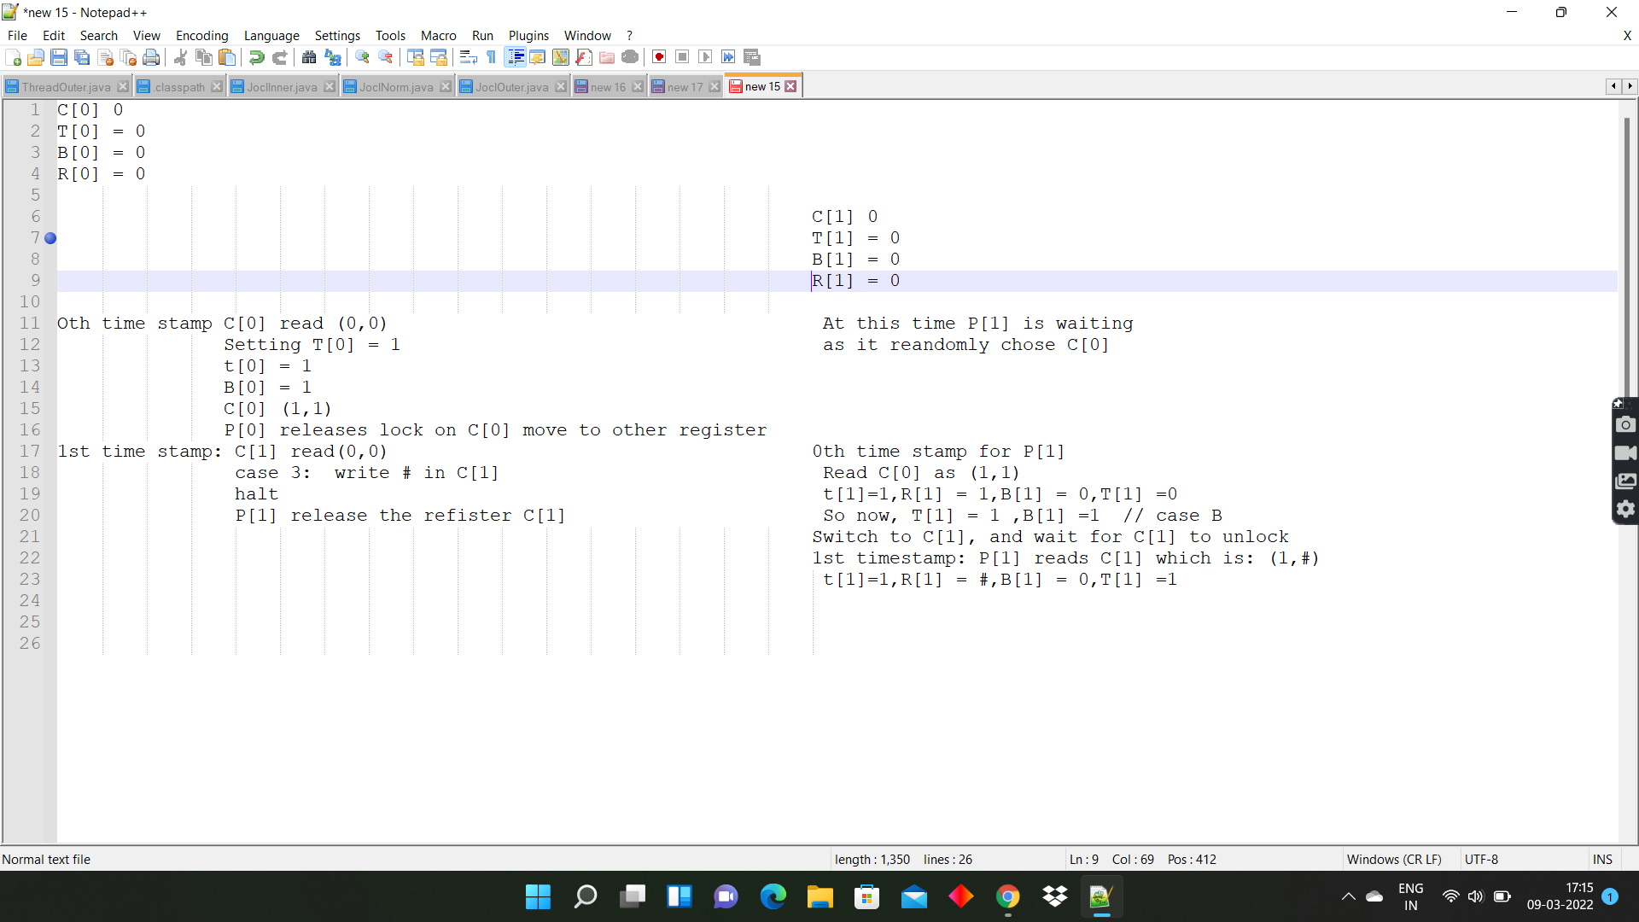This screenshot has width=1639, height=922.
Task: Switch to classpath tab
Action: (x=179, y=86)
